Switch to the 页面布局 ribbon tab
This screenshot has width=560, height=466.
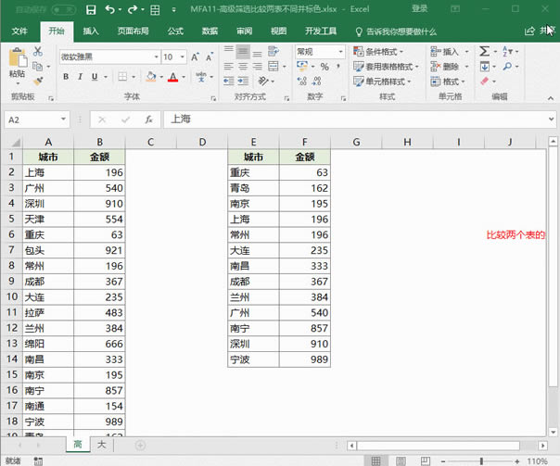(x=134, y=31)
